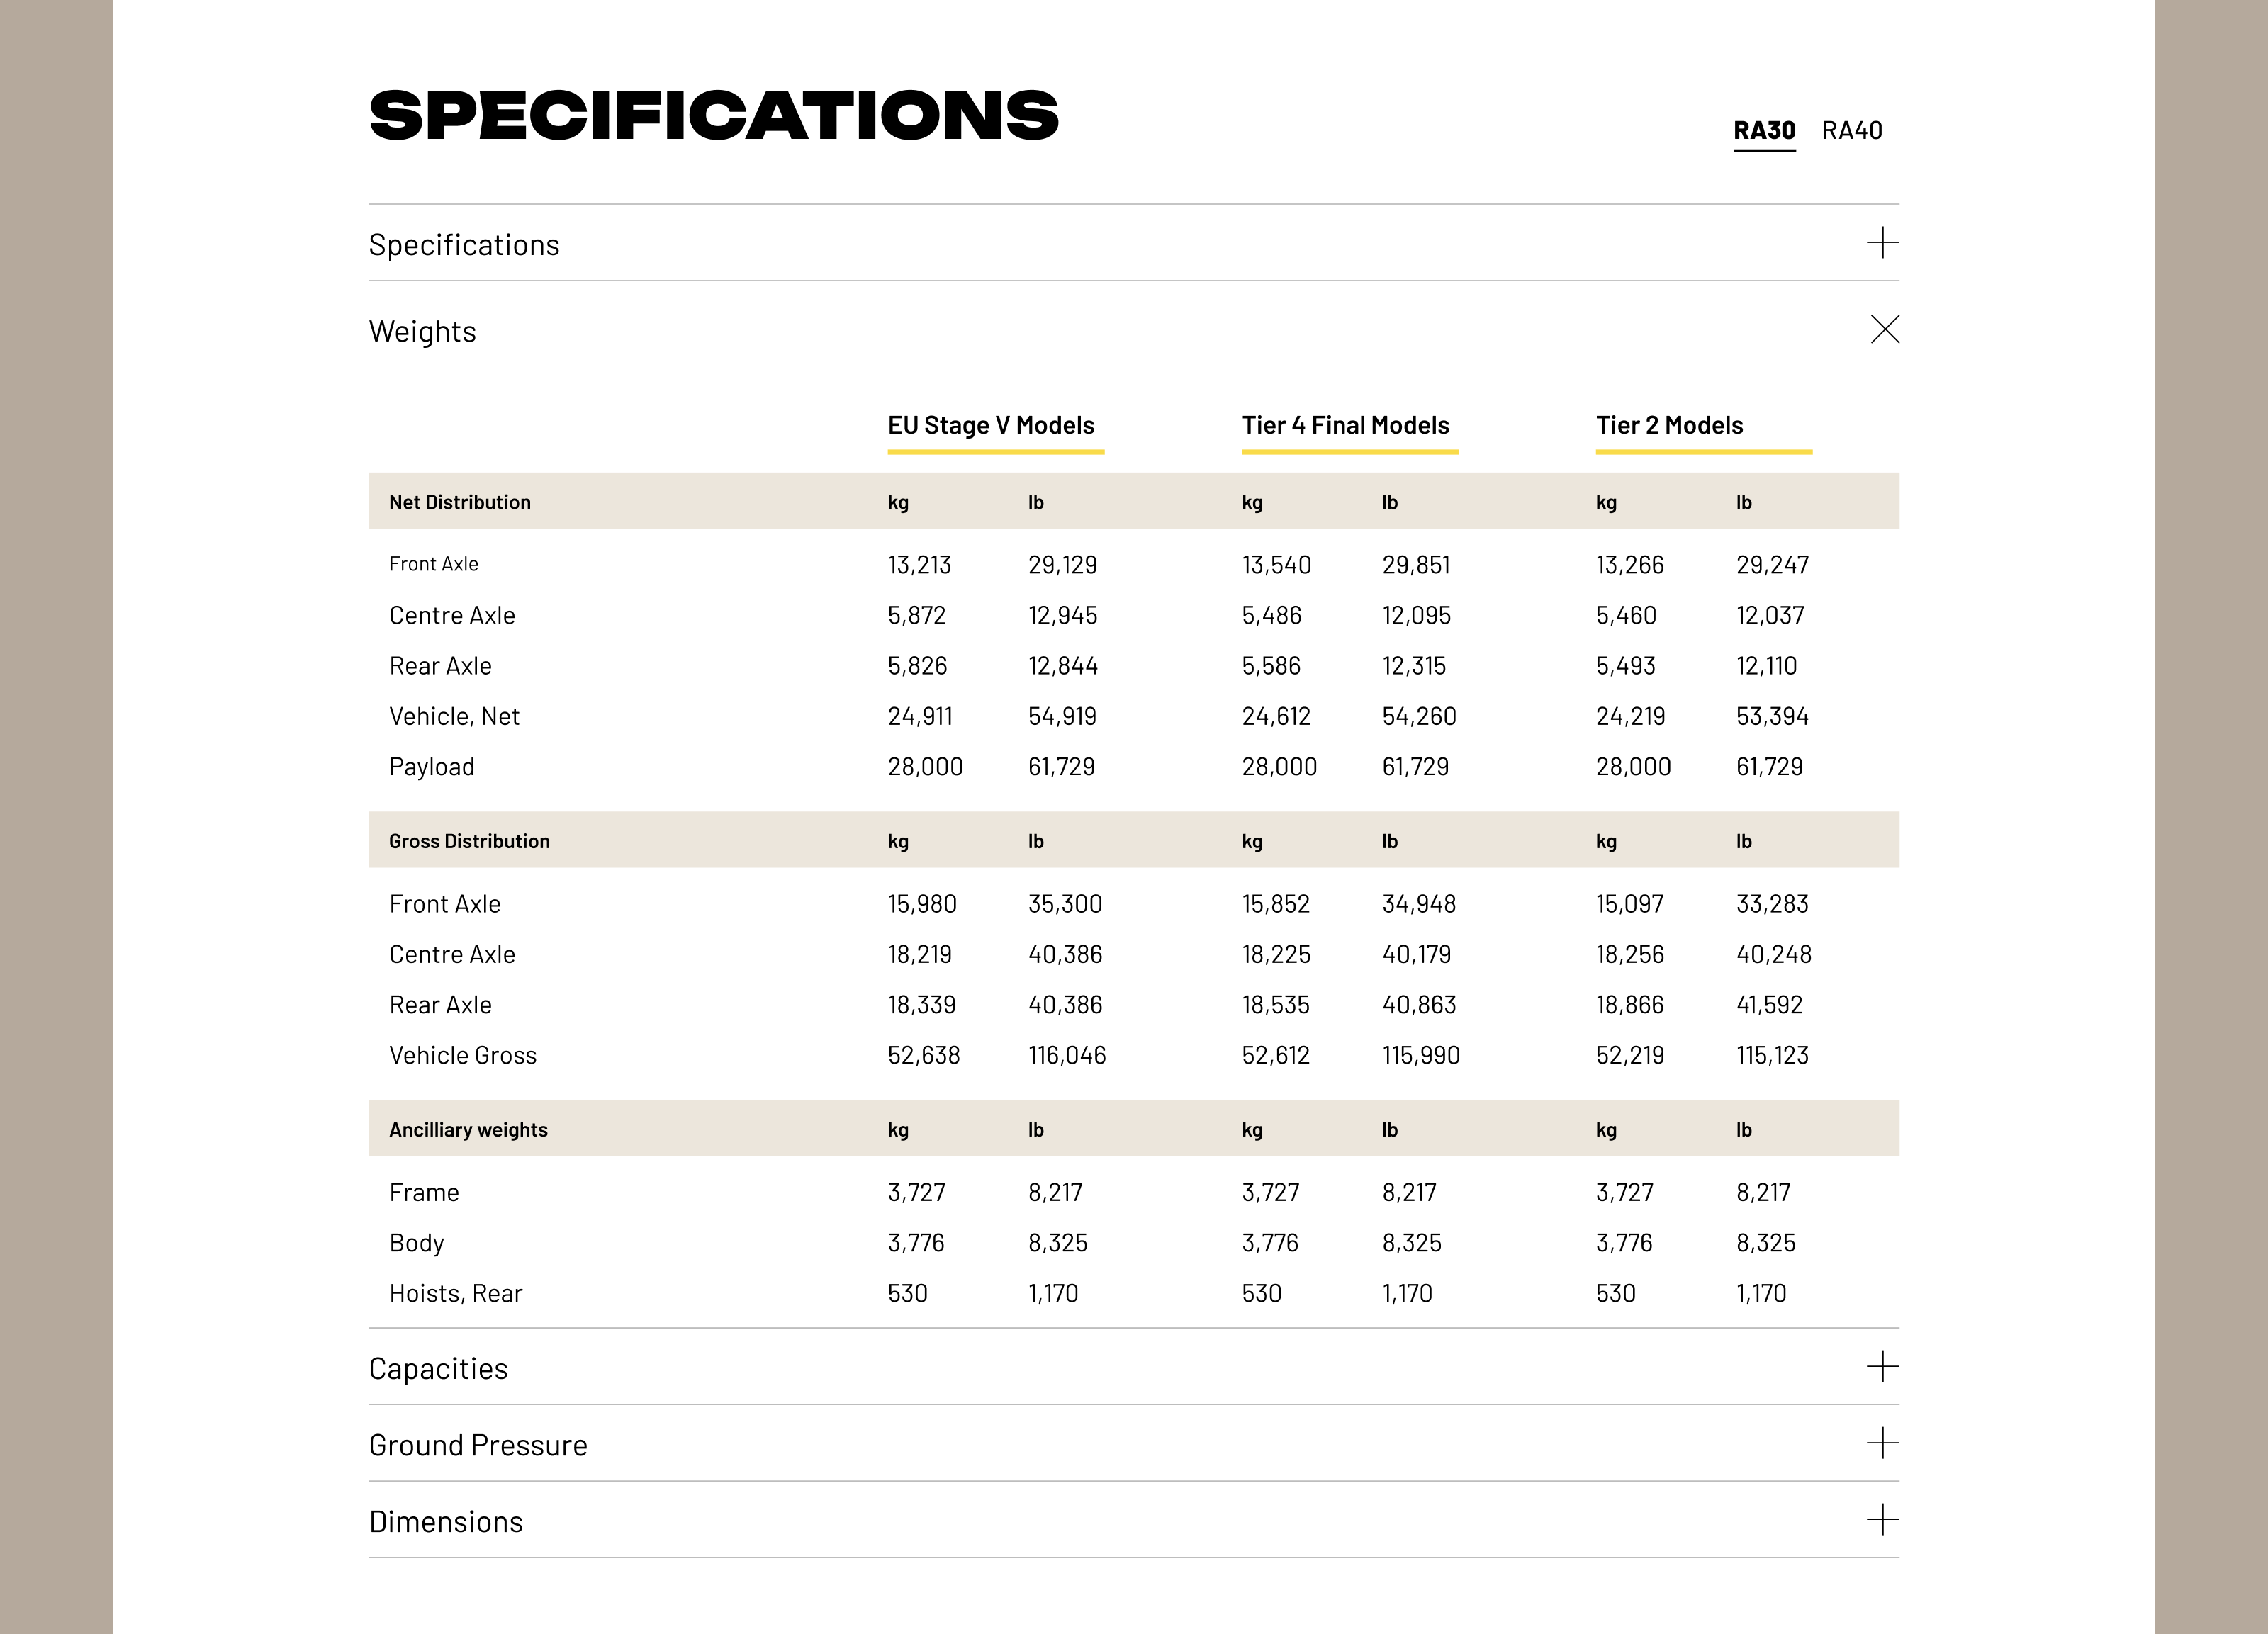Click the Tier 4 Final Models header
2268x1634 pixels.
click(1345, 426)
